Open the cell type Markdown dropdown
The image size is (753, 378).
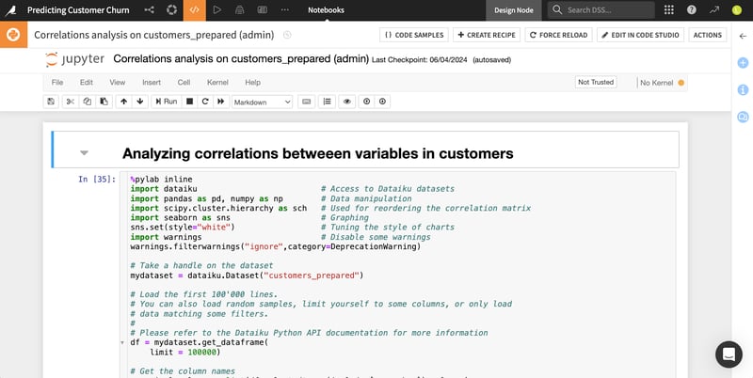263,102
